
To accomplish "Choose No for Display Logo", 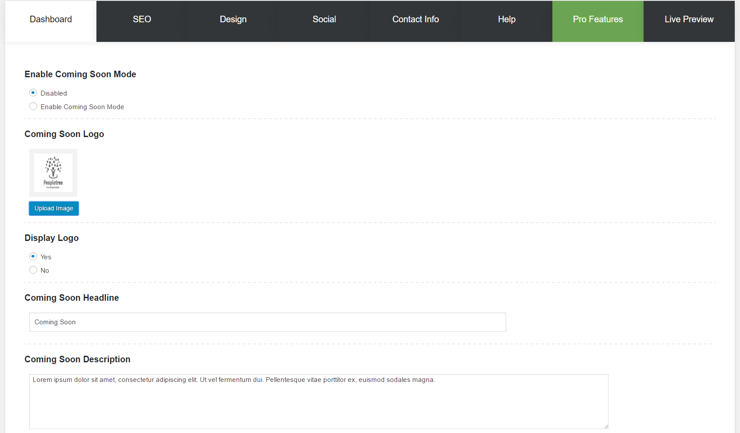I will tap(33, 270).
